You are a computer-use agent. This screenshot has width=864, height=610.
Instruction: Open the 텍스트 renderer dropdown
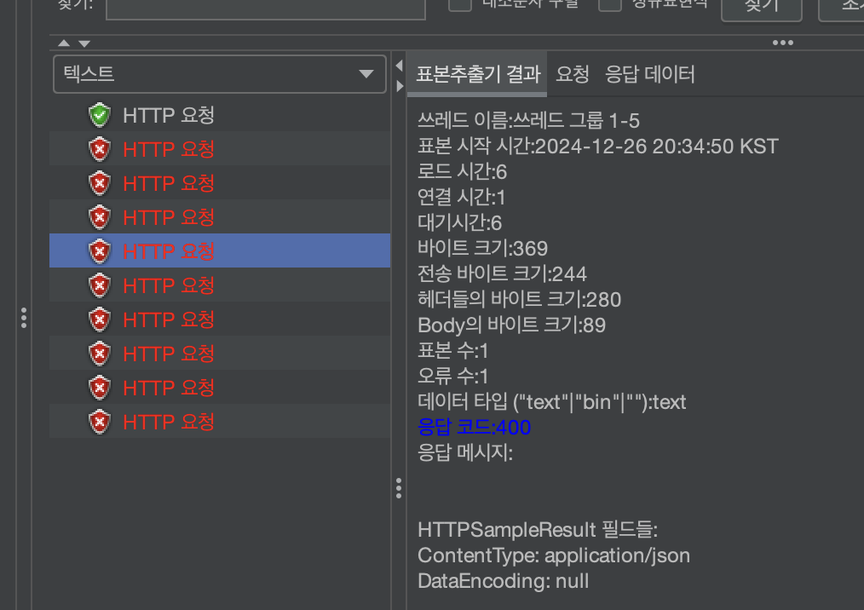(x=219, y=74)
